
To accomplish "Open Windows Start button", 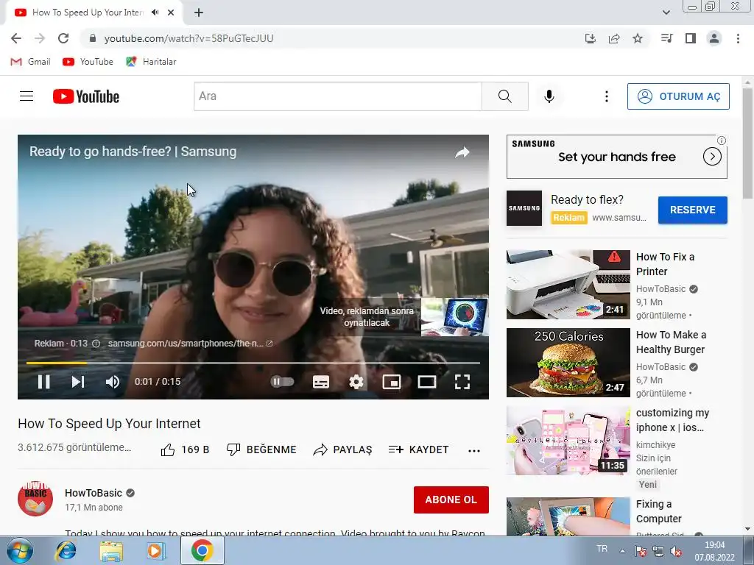I will [x=20, y=550].
